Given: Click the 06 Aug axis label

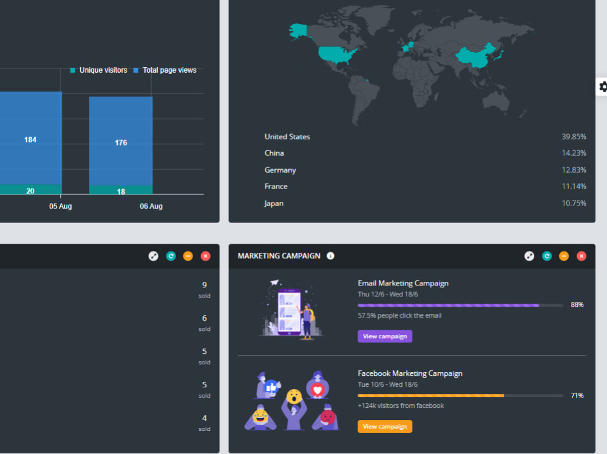Looking at the screenshot, I should (x=151, y=206).
